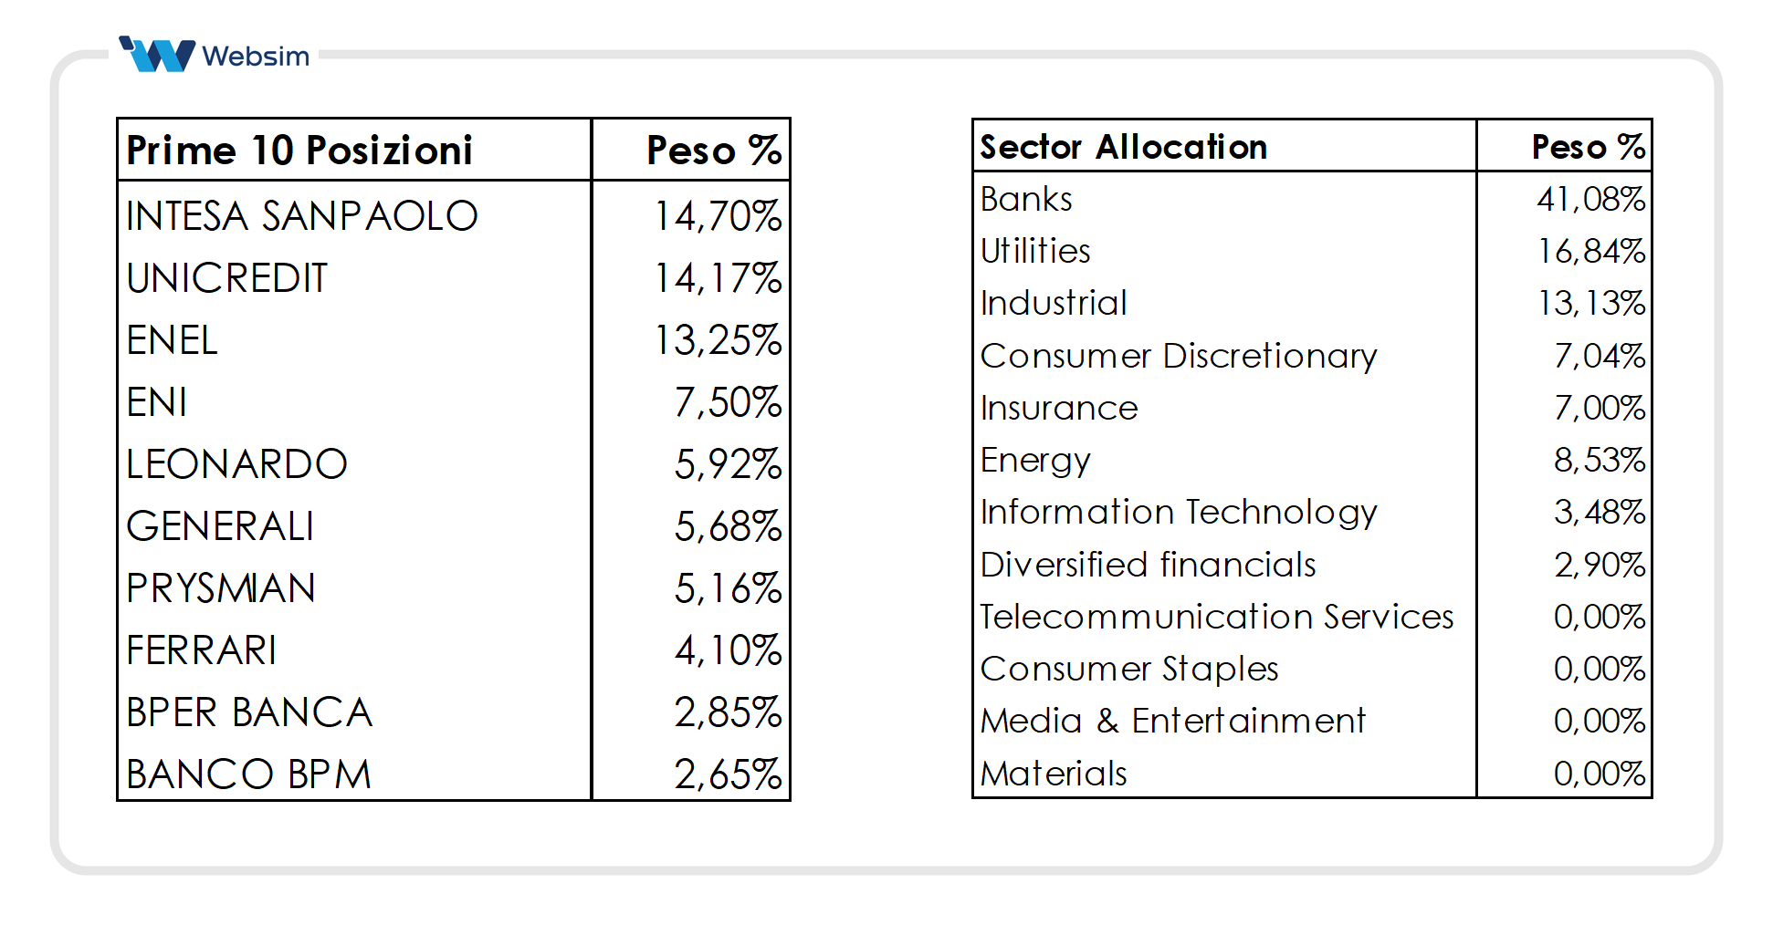Select the Consumer Discretionary sector

coord(1178,356)
